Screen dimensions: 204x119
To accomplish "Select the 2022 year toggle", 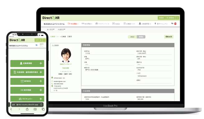I will (x=132, y=37).
